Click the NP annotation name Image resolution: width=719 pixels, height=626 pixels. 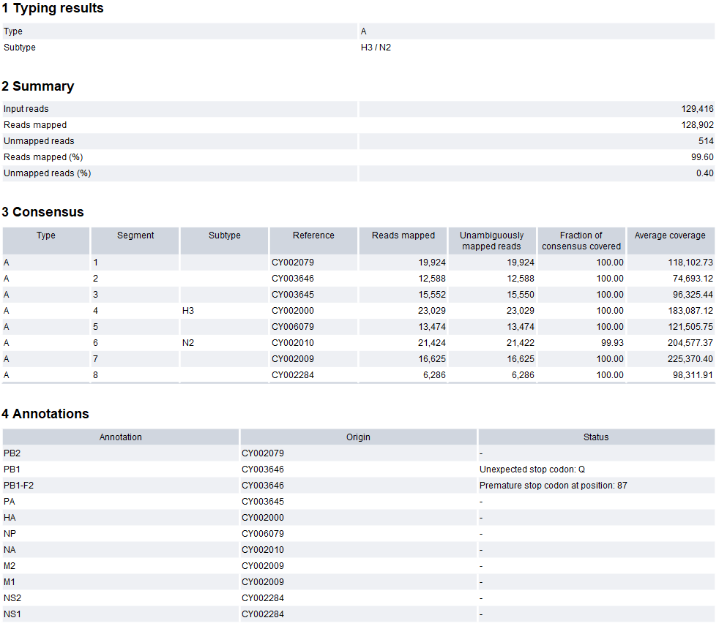pos(10,534)
